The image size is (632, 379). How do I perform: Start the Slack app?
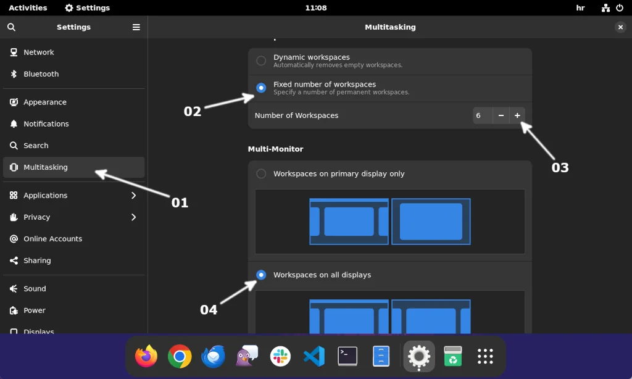tap(280, 356)
